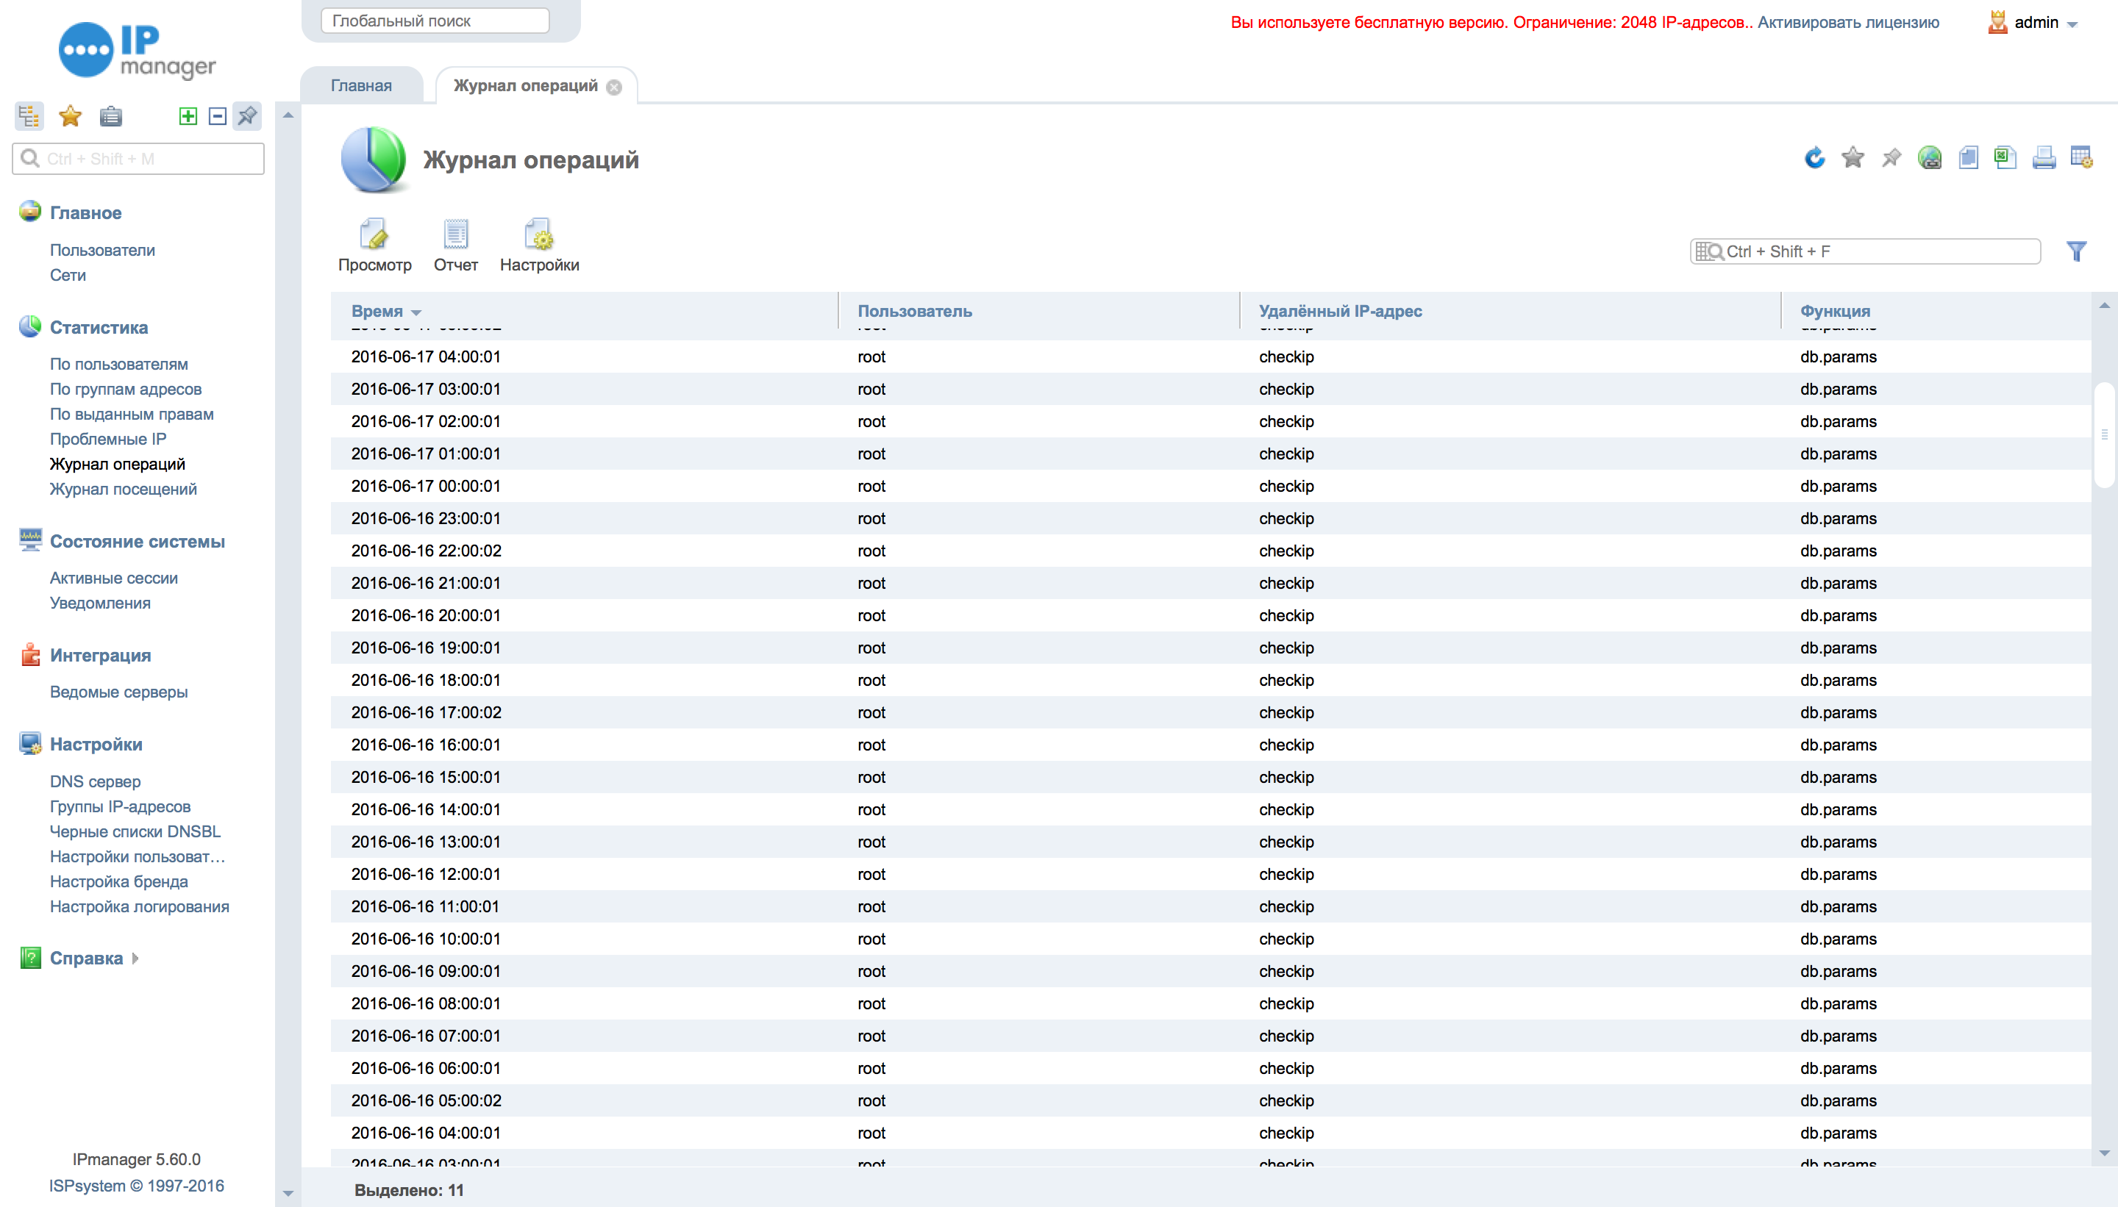Toggle tree view mode in sidebar
Viewport: 2118px width, 1207px height.
(29, 116)
